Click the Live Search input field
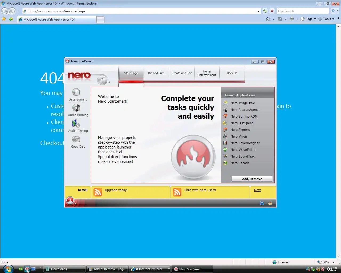 coord(303,11)
